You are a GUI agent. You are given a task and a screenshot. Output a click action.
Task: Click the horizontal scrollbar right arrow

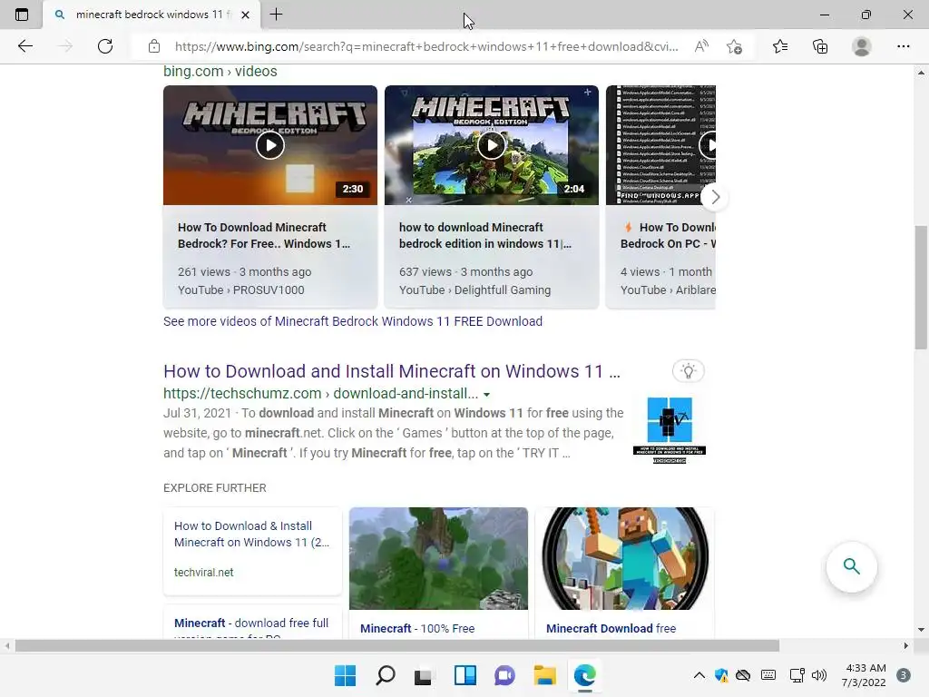(x=905, y=645)
